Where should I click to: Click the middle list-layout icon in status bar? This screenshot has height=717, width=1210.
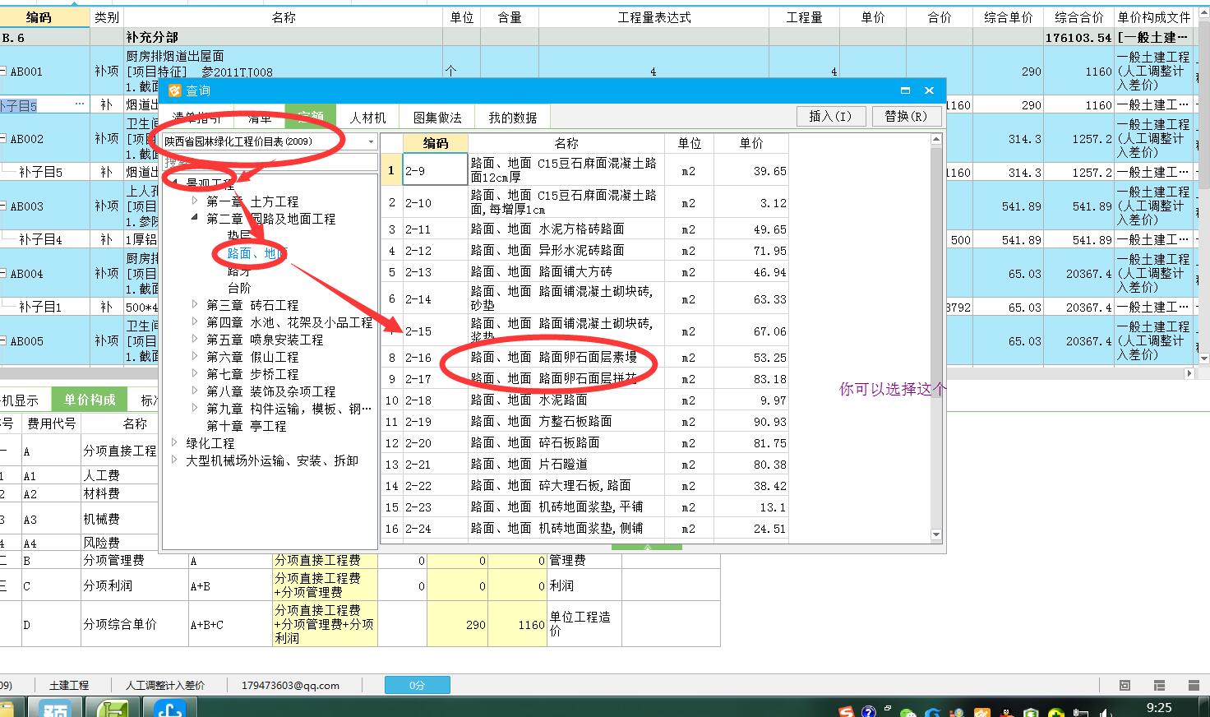[x=1159, y=685]
